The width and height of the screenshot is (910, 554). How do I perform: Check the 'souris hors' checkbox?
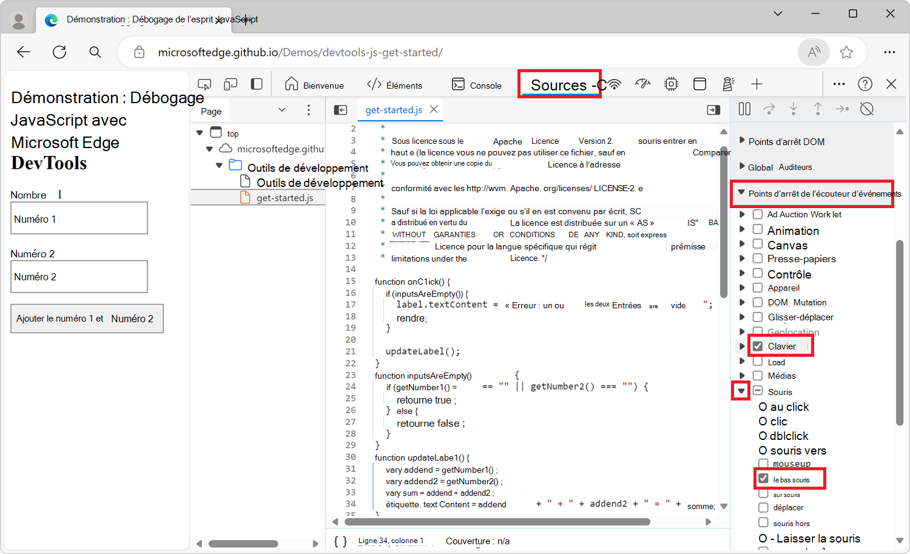point(763,522)
